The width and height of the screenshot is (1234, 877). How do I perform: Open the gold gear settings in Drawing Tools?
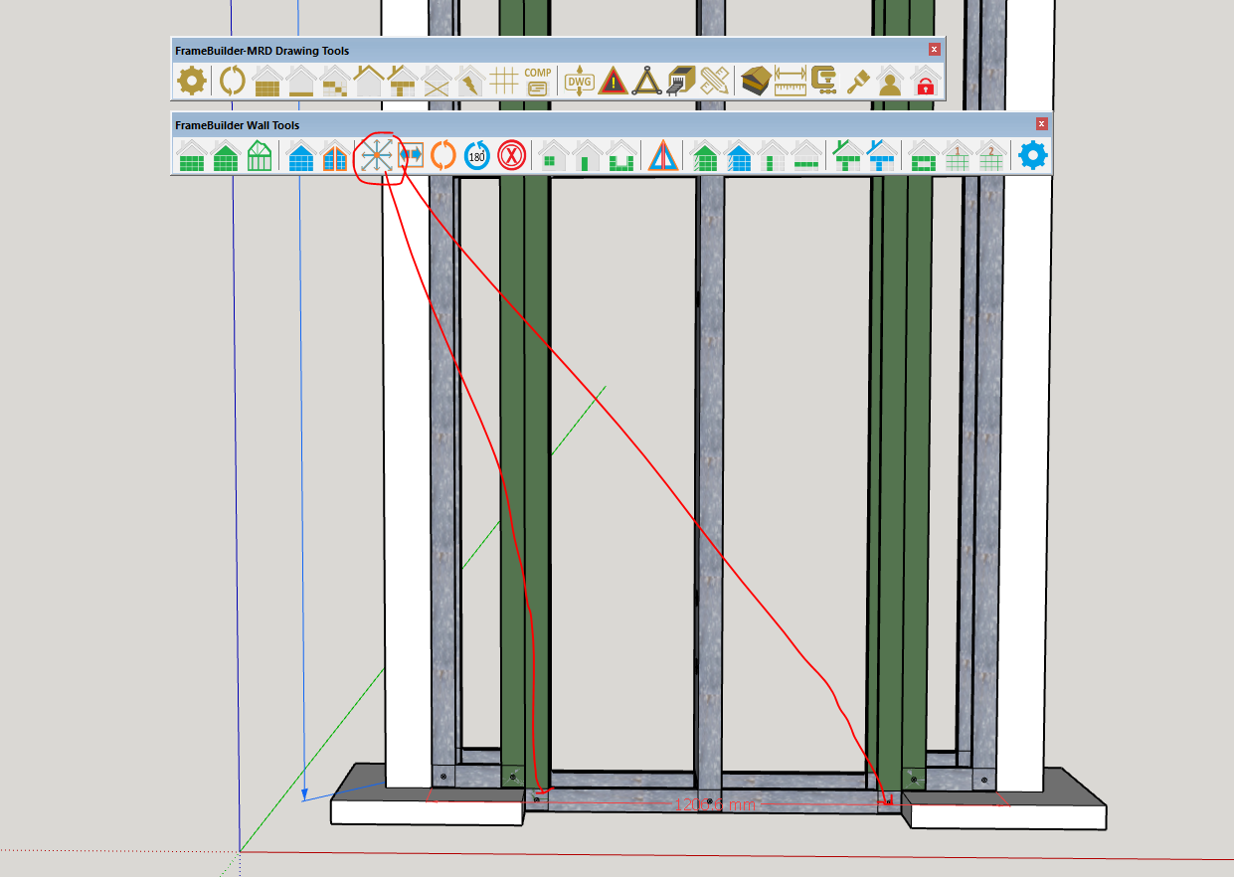[190, 81]
